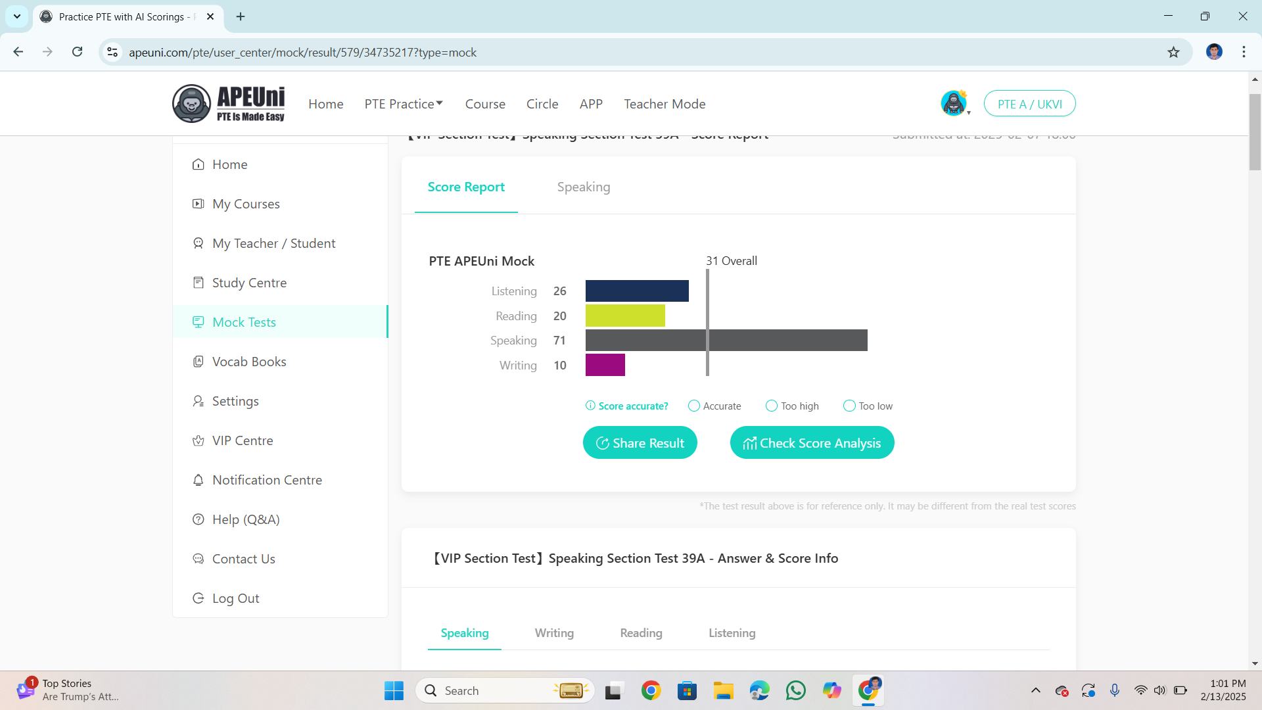Bookmark this page with the star icon
Viewport: 1262px width, 710px height.
click(x=1173, y=52)
